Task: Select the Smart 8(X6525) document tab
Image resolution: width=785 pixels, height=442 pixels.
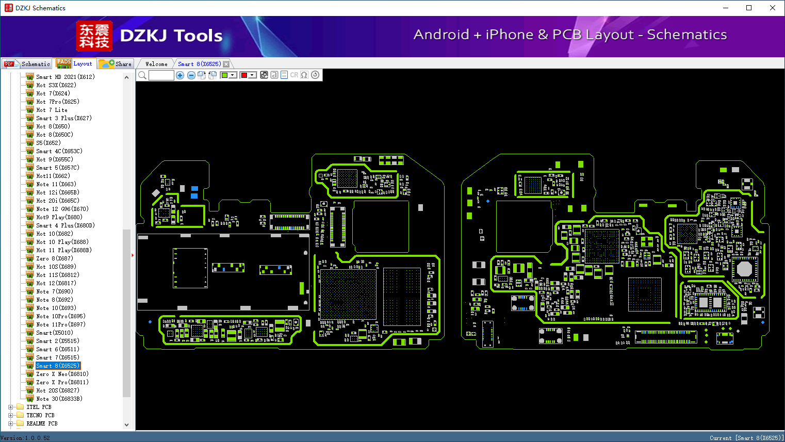Action: 199,64
